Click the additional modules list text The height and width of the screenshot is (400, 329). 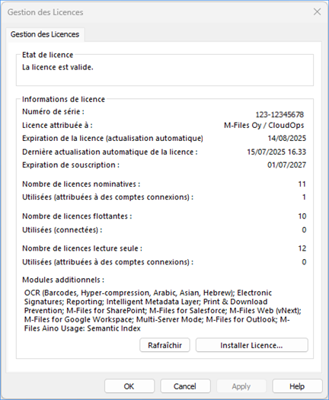163,310
